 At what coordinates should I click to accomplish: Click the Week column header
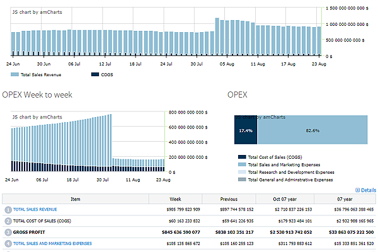coord(176,198)
